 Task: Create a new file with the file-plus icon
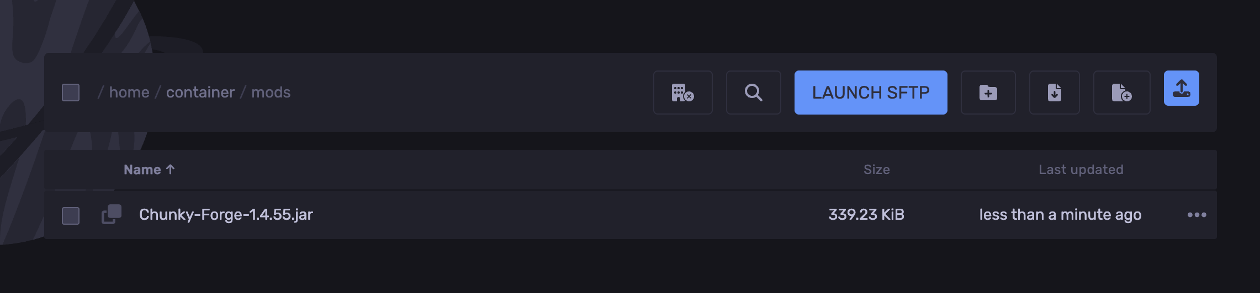point(1121,93)
